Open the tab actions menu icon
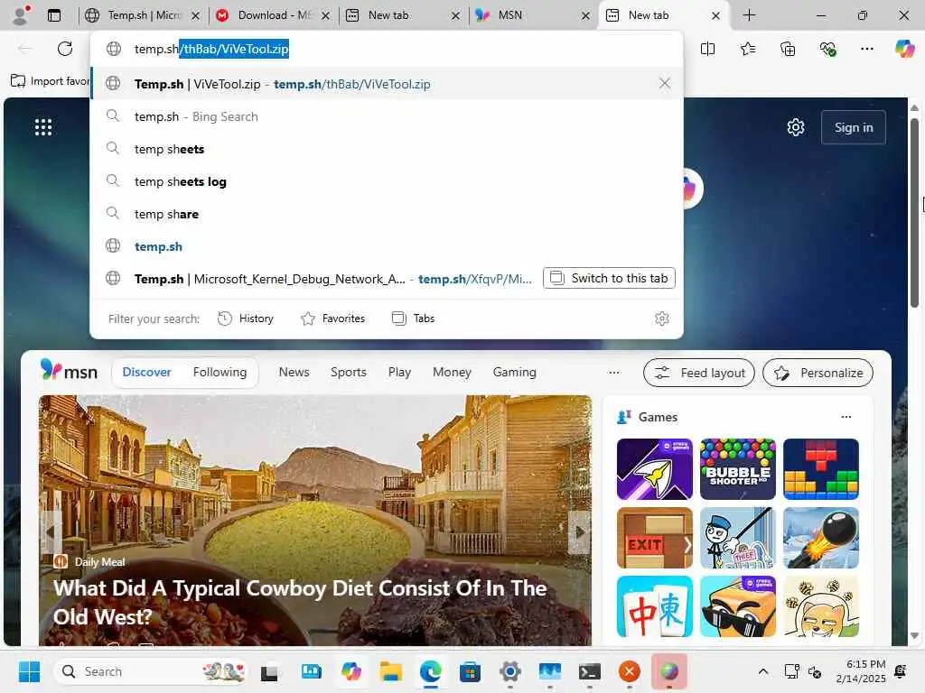Viewport: 925px width, 693px height. tap(53, 15)
